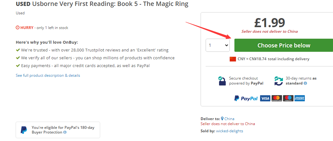Click the secure checkout padlock icon

(222, 81)
